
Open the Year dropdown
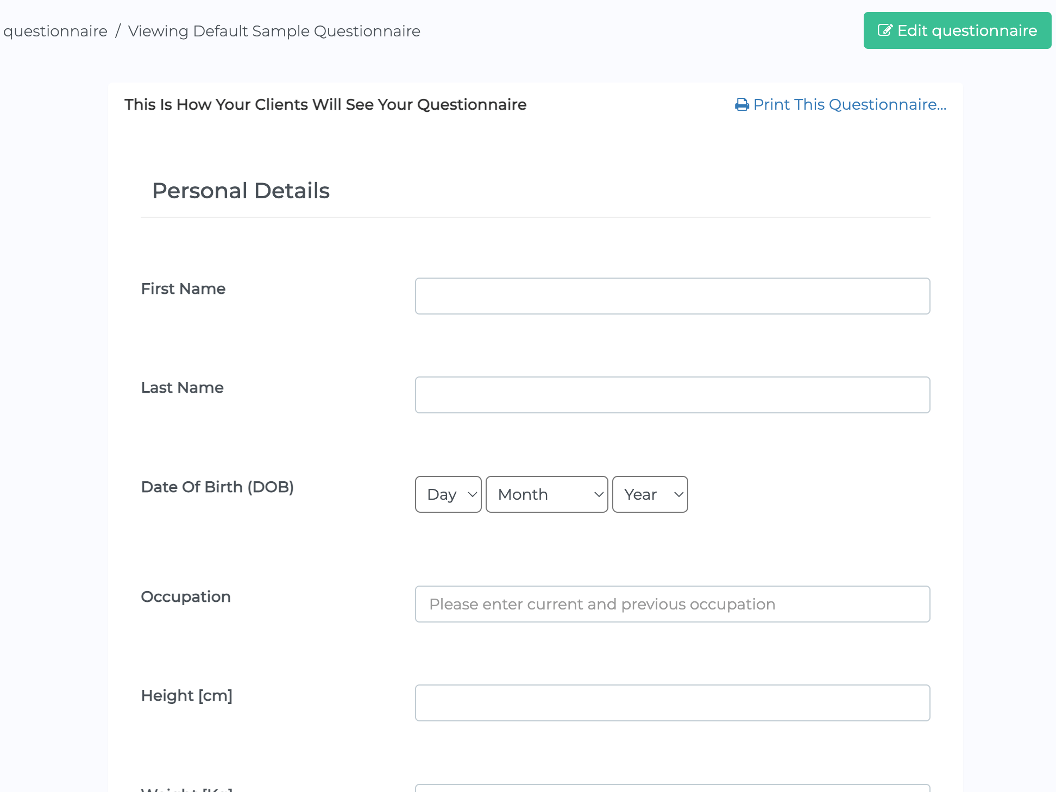click(x=650, y=494)
